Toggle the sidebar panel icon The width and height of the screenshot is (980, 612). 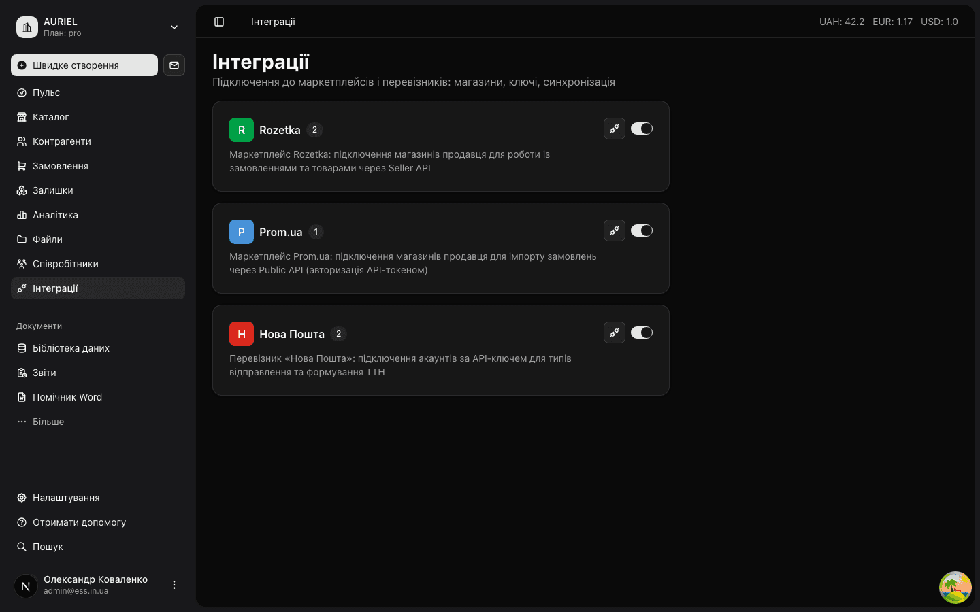tap(219, 22)
